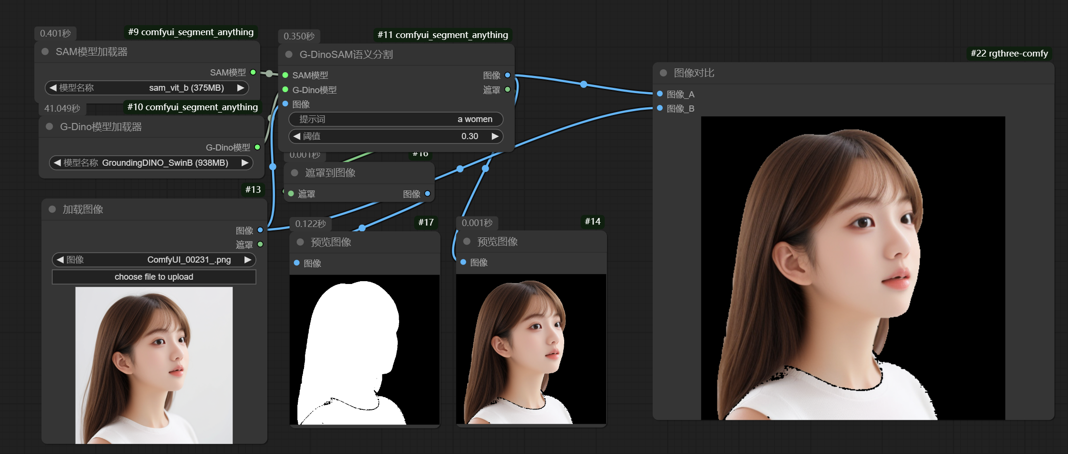Image resolution: width=1068 pixels, height=454 pixels.
Task: Click the #22 rgthree-comfy badge
Action: pos(1009,54)
